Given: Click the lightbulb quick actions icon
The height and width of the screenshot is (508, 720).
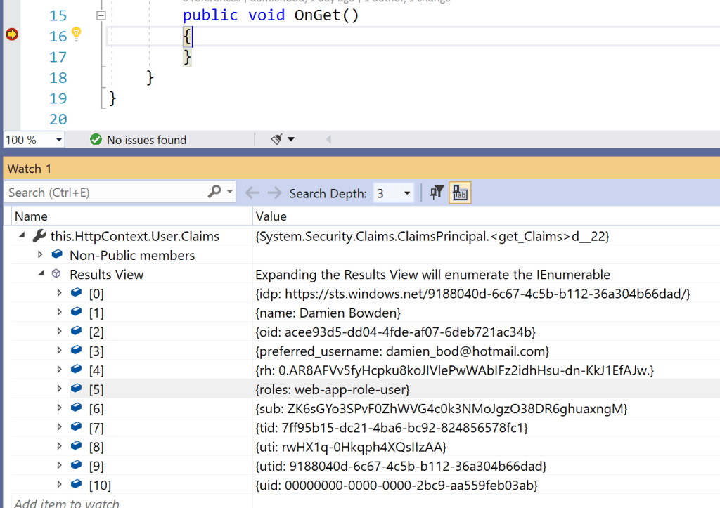Looking at the screenshot, I should [76, 34].
